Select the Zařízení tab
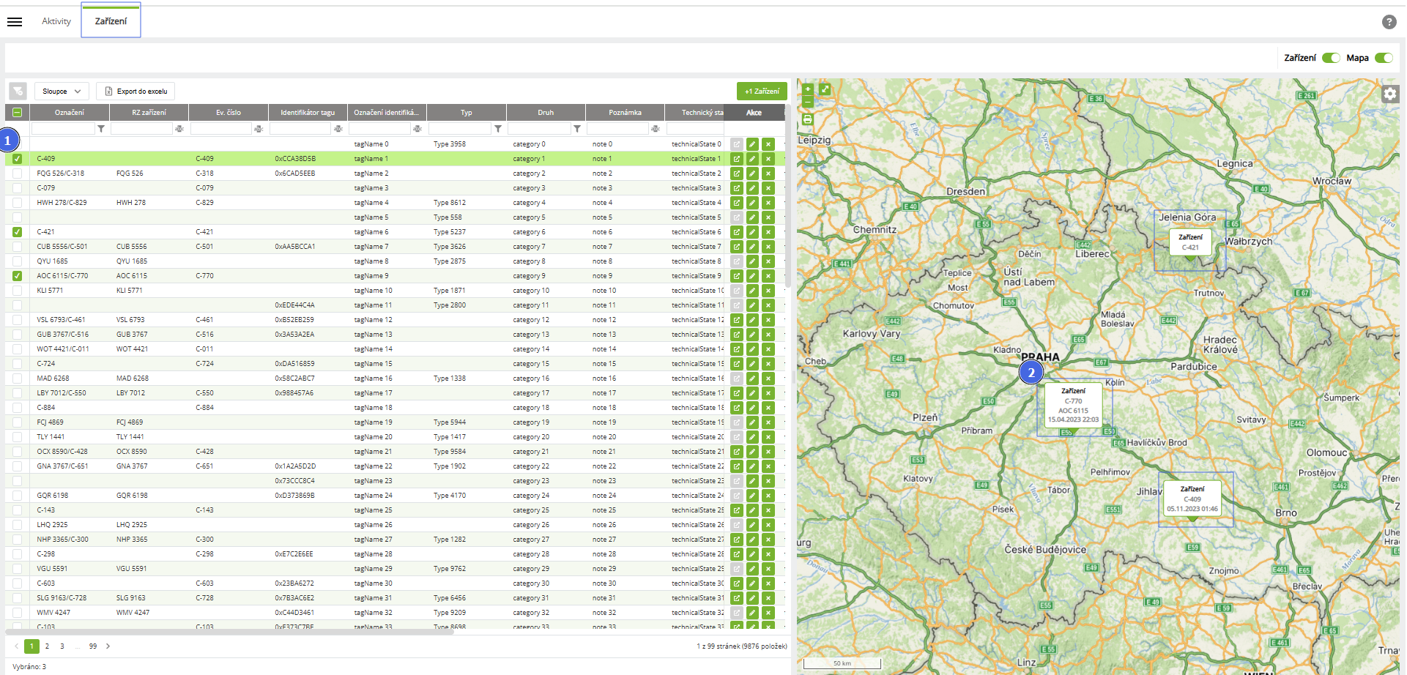This screenshot has width=1407, height=675. (111, 21)
